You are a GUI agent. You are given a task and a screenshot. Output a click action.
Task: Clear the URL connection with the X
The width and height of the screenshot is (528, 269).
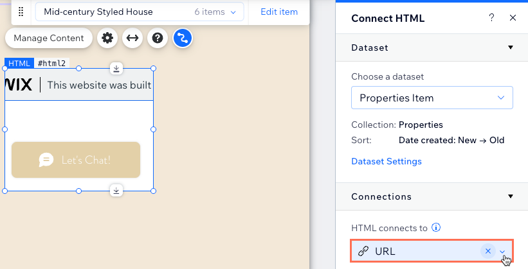pyautogui.click(x=488, y=251)
